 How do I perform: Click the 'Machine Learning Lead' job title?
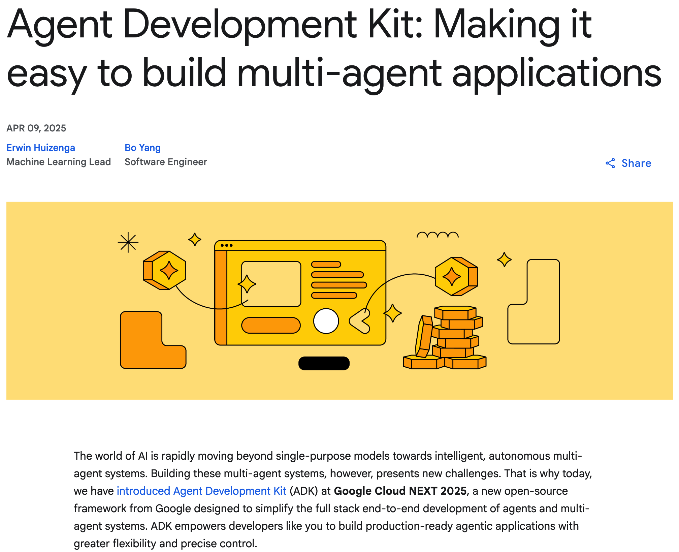(59, 162)
